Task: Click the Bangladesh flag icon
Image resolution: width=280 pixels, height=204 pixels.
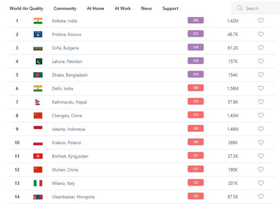Action: click(38, 75)
